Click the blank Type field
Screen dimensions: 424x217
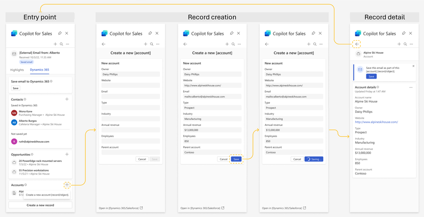coord(131,107)
